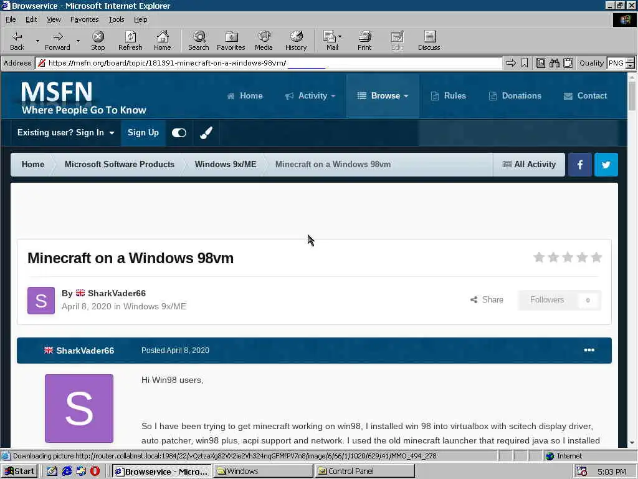The width and height of the screenshot is (638, 479).
Task: Rate topic with the fifth star
Action: point(596,258)
